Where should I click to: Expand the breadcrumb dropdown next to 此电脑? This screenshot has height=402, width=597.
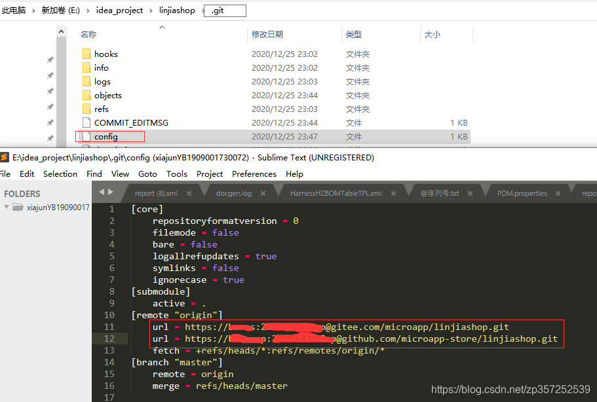[32, 10]
